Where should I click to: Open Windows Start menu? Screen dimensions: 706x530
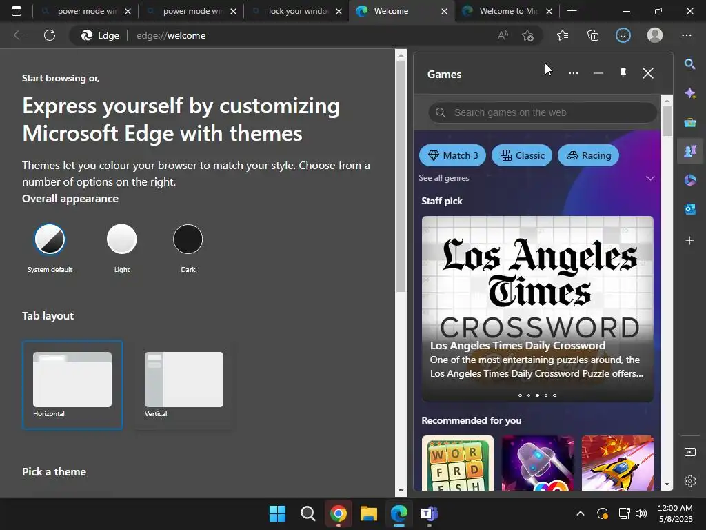pyautogui.click(x=277, y=513)
